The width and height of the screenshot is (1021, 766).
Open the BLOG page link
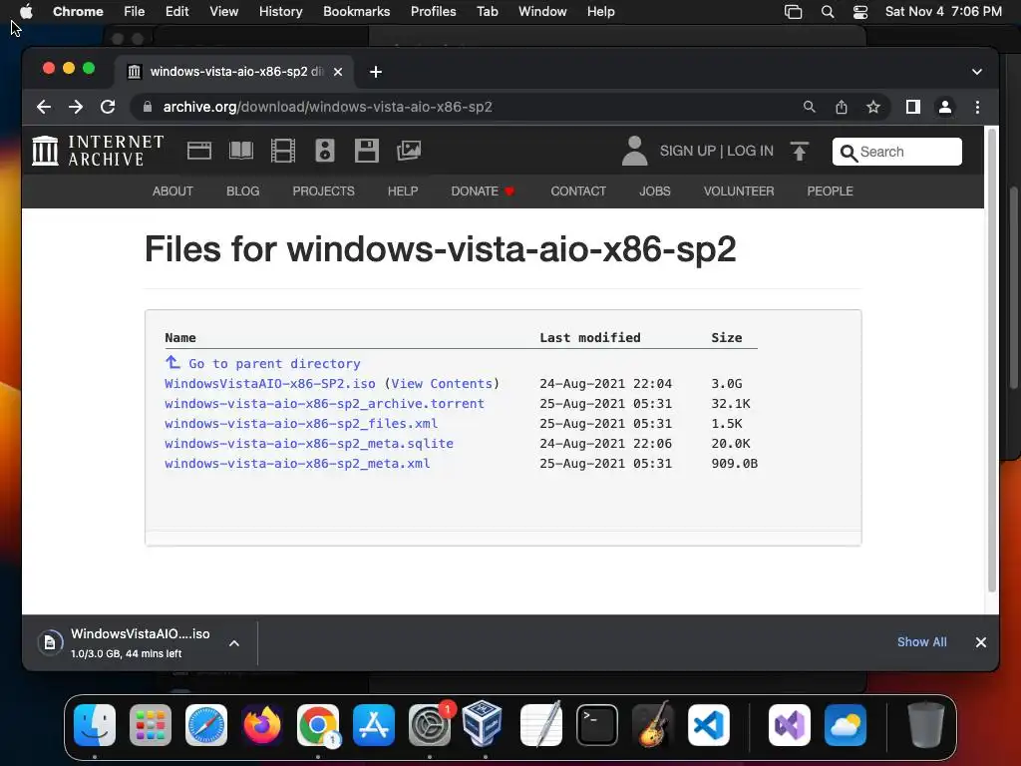pos(243,191)
